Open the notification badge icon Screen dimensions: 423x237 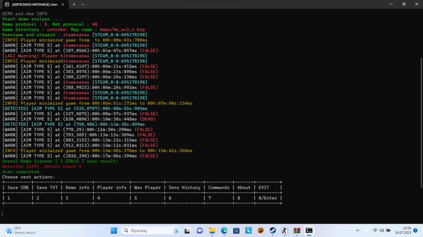tap(415, 230)
